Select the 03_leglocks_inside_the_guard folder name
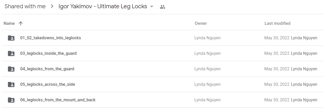323x108 pixels. (x=48, y=53)
